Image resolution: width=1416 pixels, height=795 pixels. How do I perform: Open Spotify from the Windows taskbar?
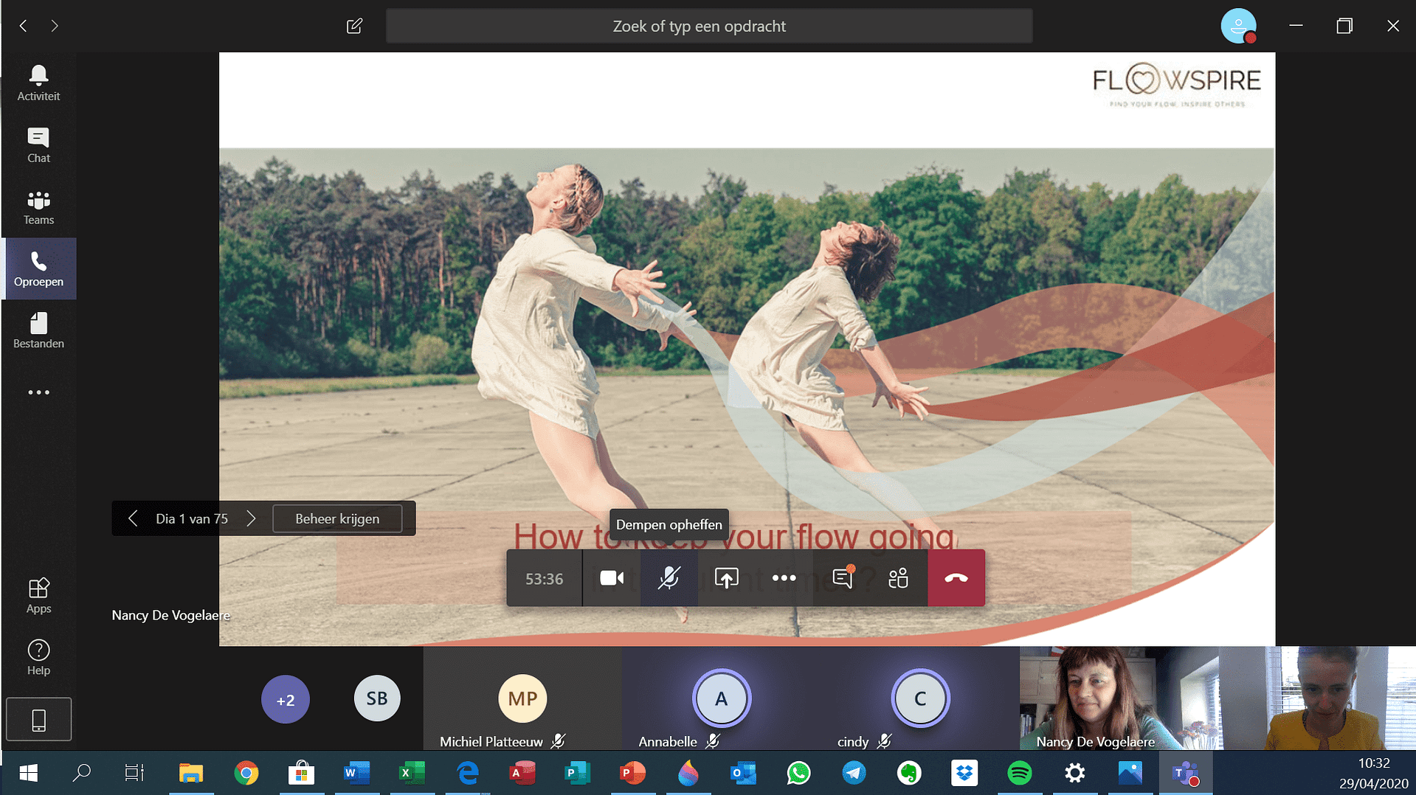(x=1019, y=773)
